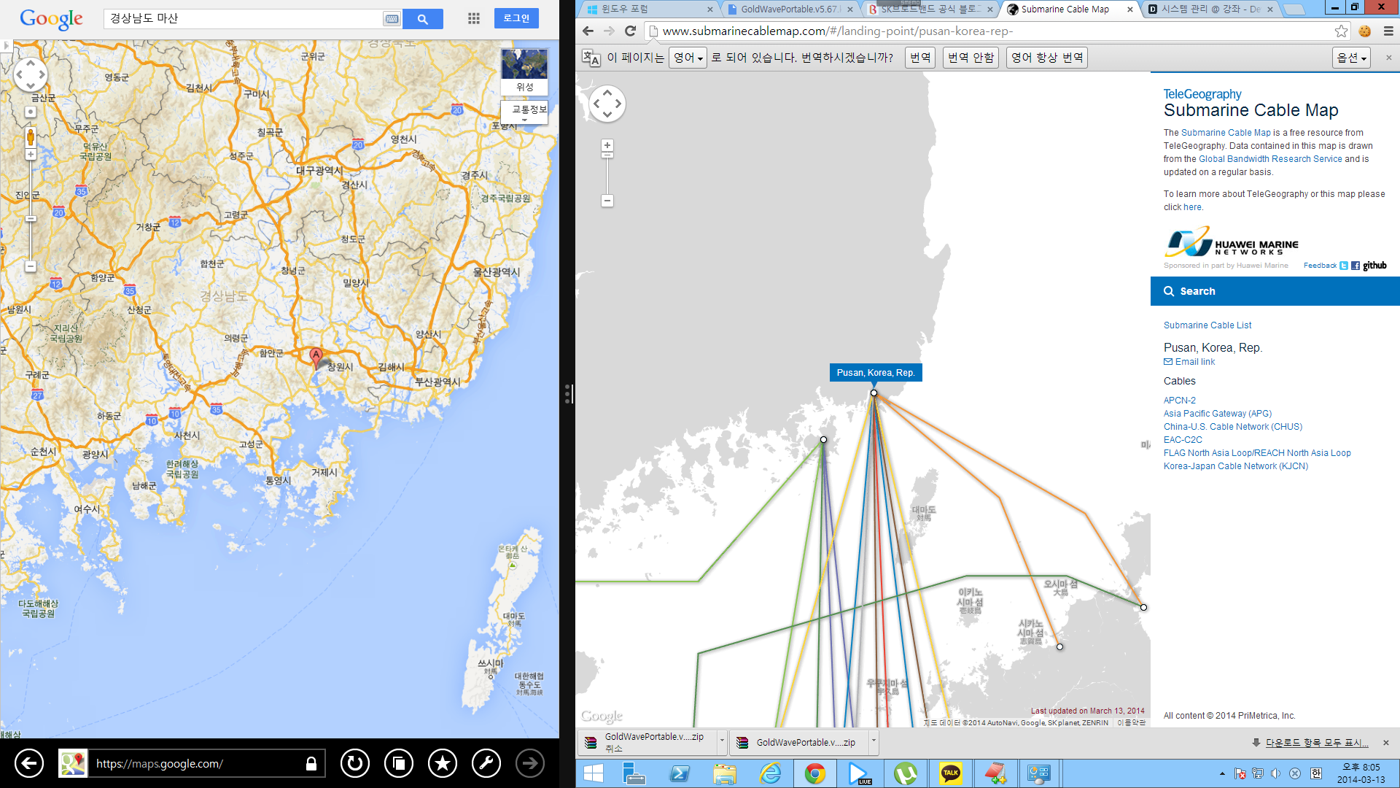Viewport: 1400px width, 788px height.
Task: Expand the left panel arrow in Google Maps
Action: tap(7, 45)
